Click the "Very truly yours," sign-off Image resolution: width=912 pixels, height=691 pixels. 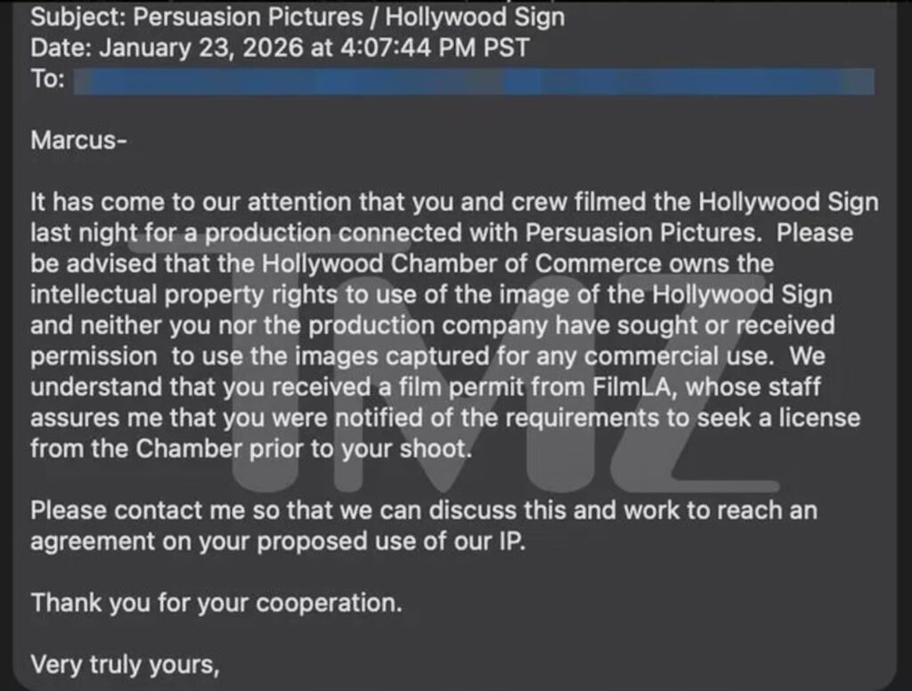tap(125, 663)
